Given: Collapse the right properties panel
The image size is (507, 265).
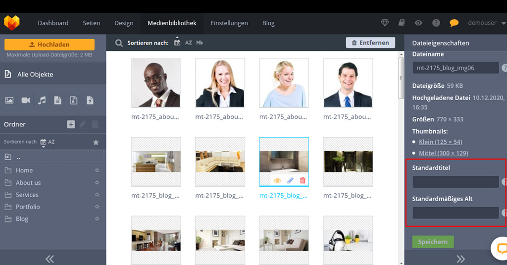Looking at the screenshot, I should click(460, 259).
